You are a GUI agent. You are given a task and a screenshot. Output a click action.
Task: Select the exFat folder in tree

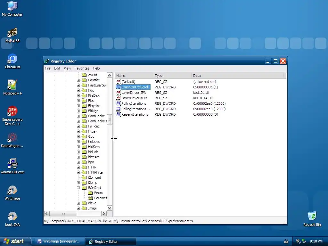click(93, 75)
